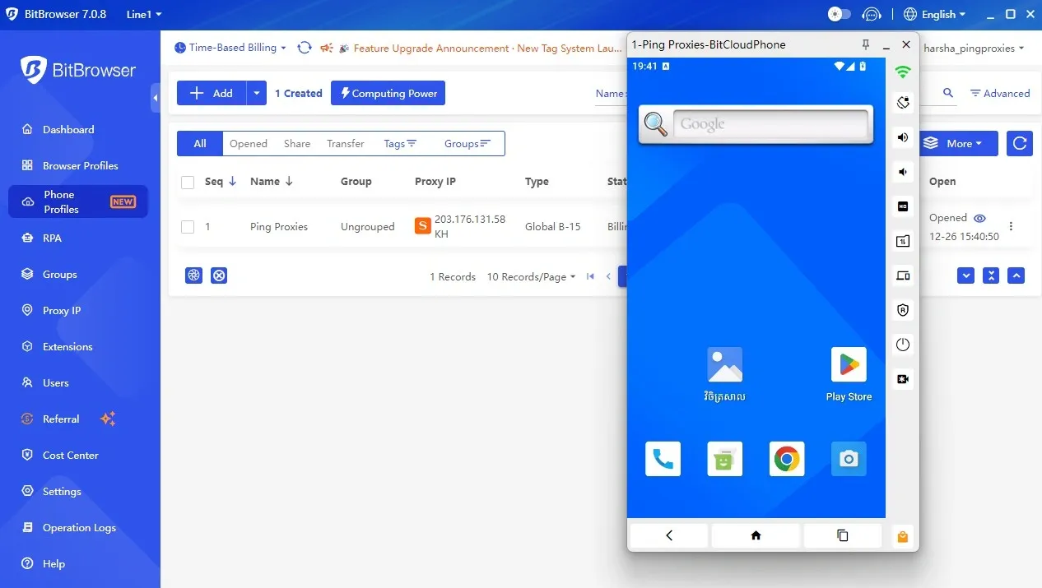Click the shield security icon in phone sidebar

tap(902, 310)
